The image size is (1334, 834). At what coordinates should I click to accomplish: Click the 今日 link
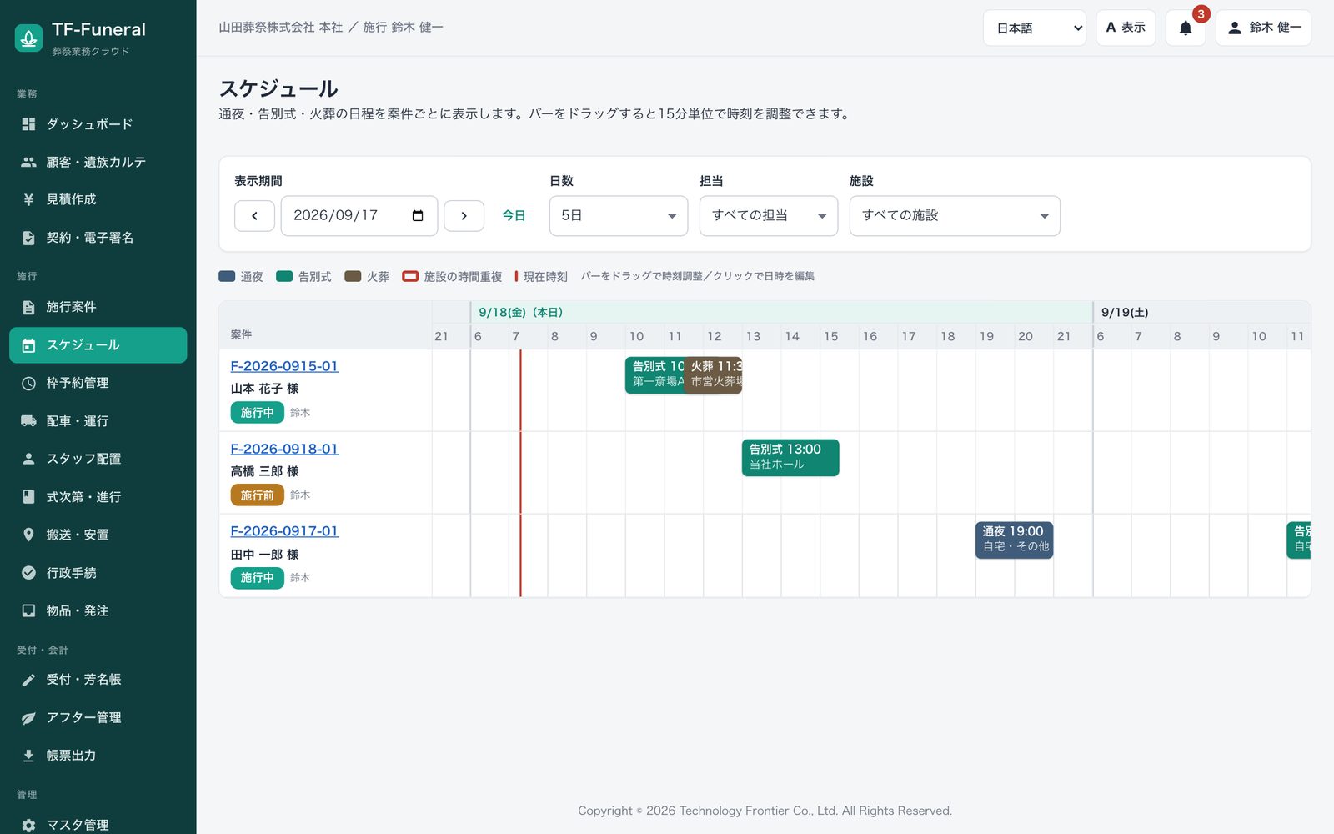(514, 216)
